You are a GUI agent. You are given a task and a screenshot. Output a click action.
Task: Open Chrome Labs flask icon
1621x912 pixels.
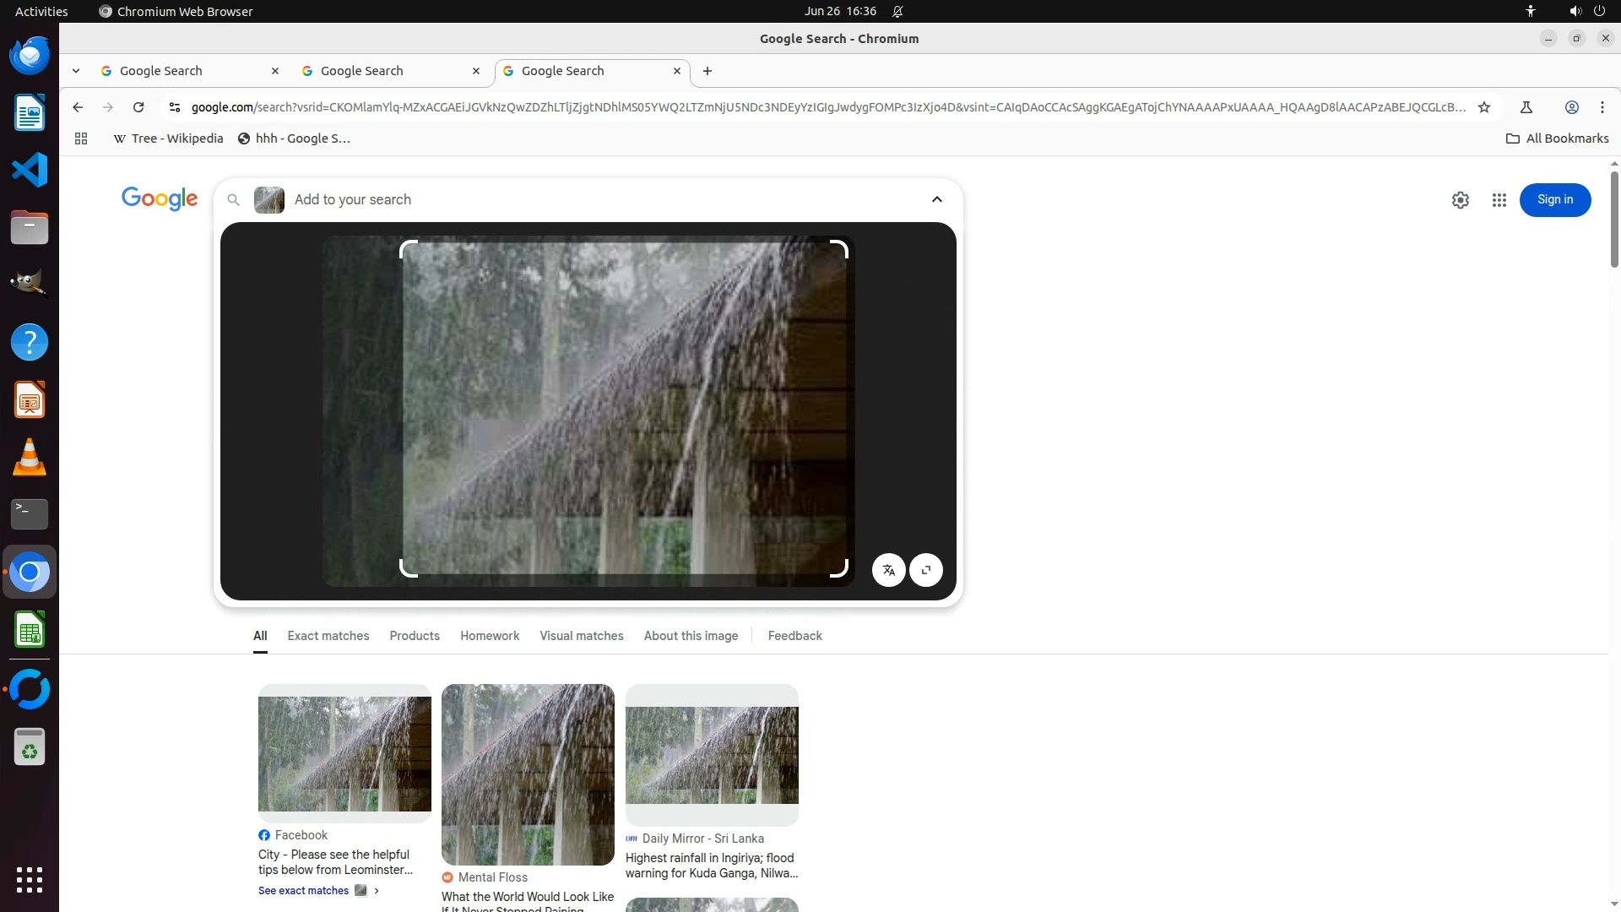(1526, 107)
